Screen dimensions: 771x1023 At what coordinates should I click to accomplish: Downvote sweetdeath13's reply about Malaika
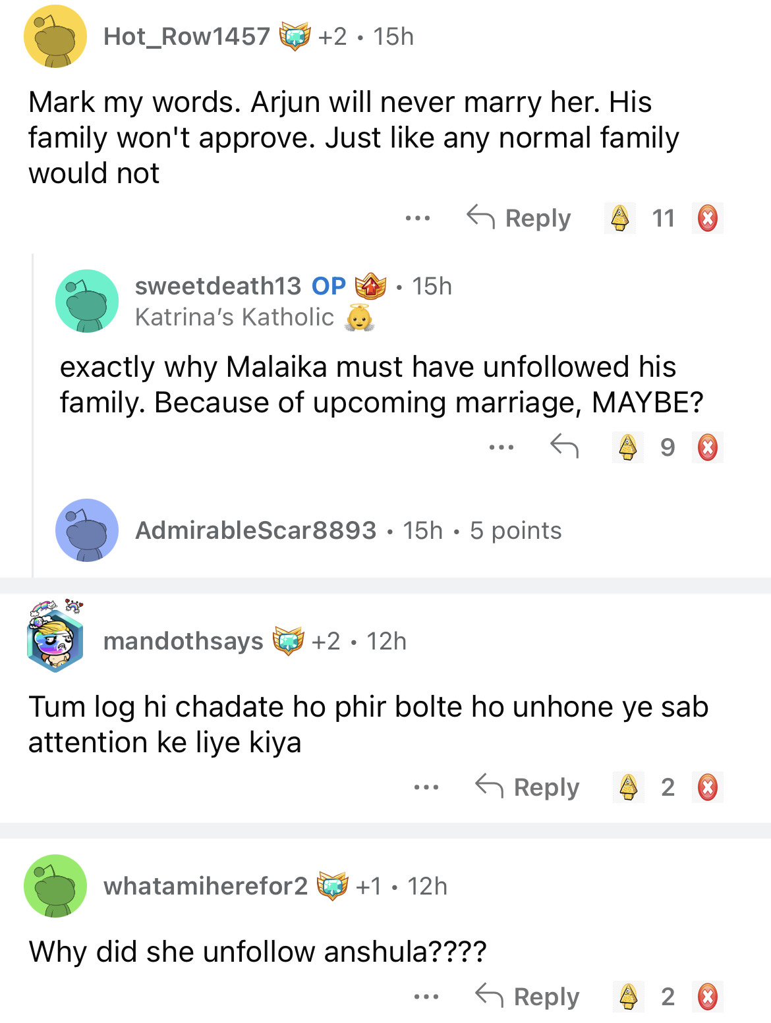(x=708, y=447)
